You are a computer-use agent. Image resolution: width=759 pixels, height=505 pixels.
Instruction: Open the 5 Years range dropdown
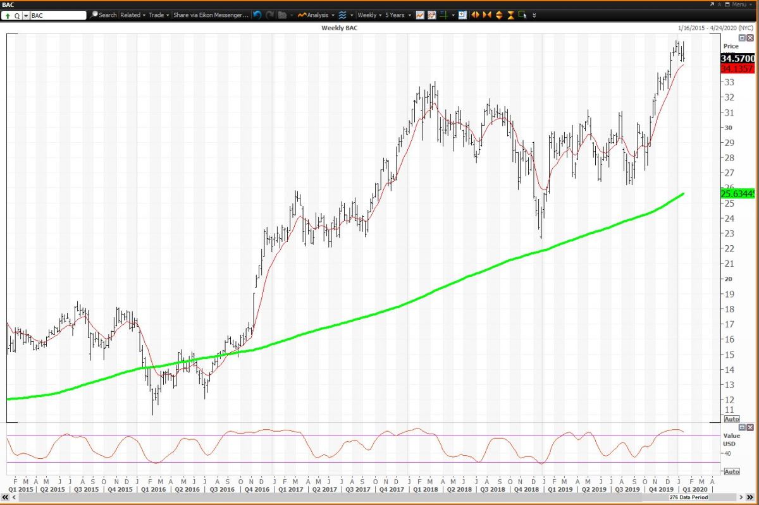[398, 15]
